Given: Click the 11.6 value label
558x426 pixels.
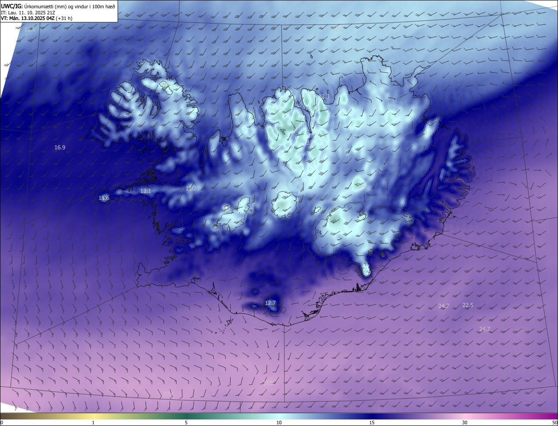Looking at the screenshot, I should [104, 198].
